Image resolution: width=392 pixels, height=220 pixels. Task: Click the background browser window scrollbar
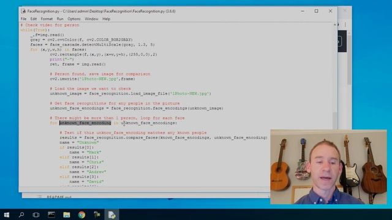tap(349, 60)
